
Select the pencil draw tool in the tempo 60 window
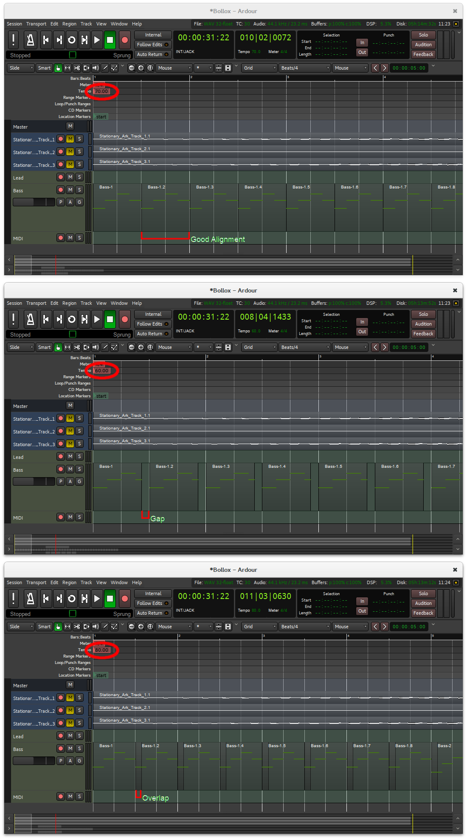tap(105, 347)
